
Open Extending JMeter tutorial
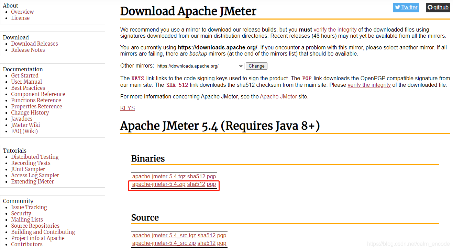coord(32,182)
